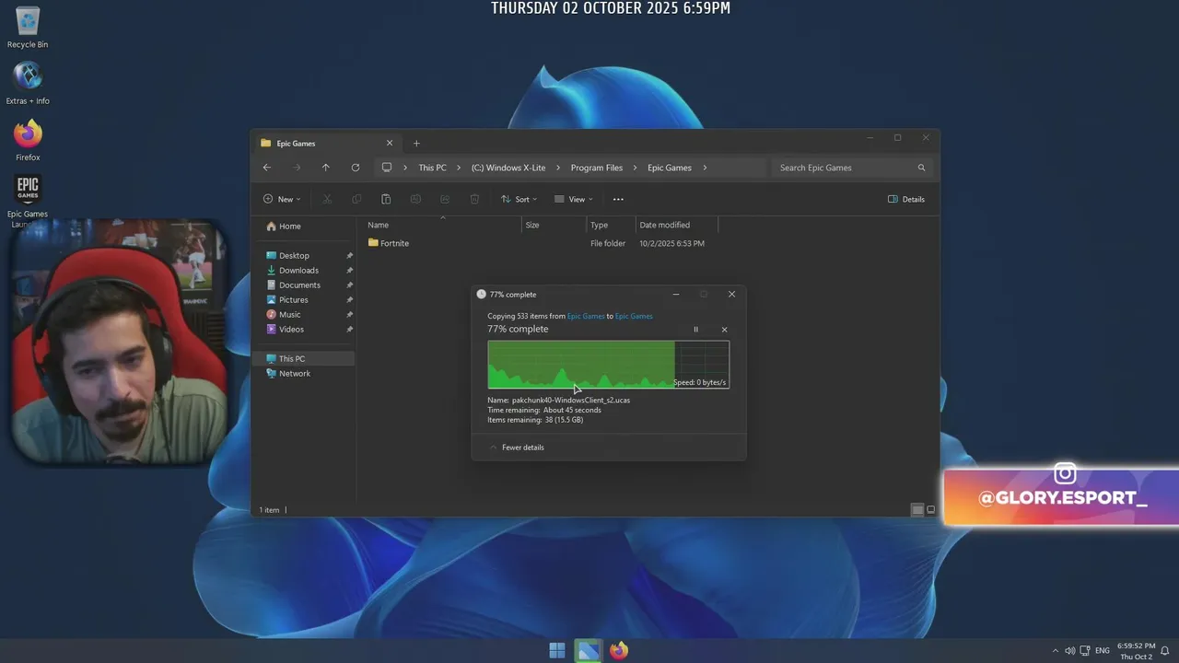1179x663 pixels.
Task: Open the volume tray icon
Action: point(1070,651)
